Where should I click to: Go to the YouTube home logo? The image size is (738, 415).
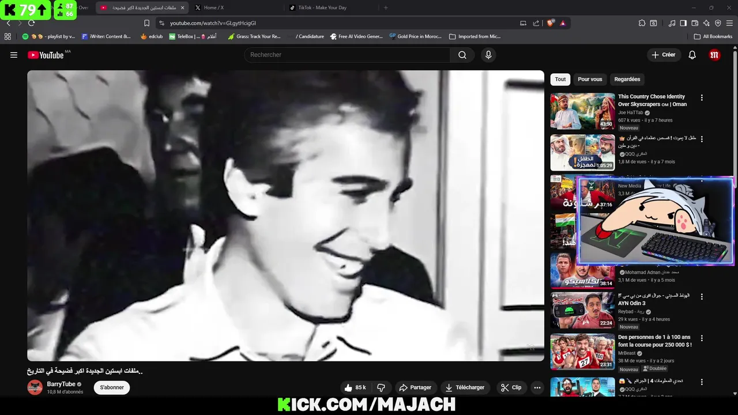pos(46,55)
